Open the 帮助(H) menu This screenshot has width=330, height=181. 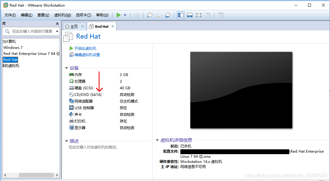click(x=102, y=15)
